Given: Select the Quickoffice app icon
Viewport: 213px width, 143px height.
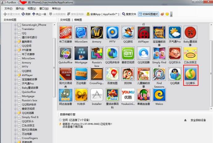Looking at the screenshot, I should (65, 53).
